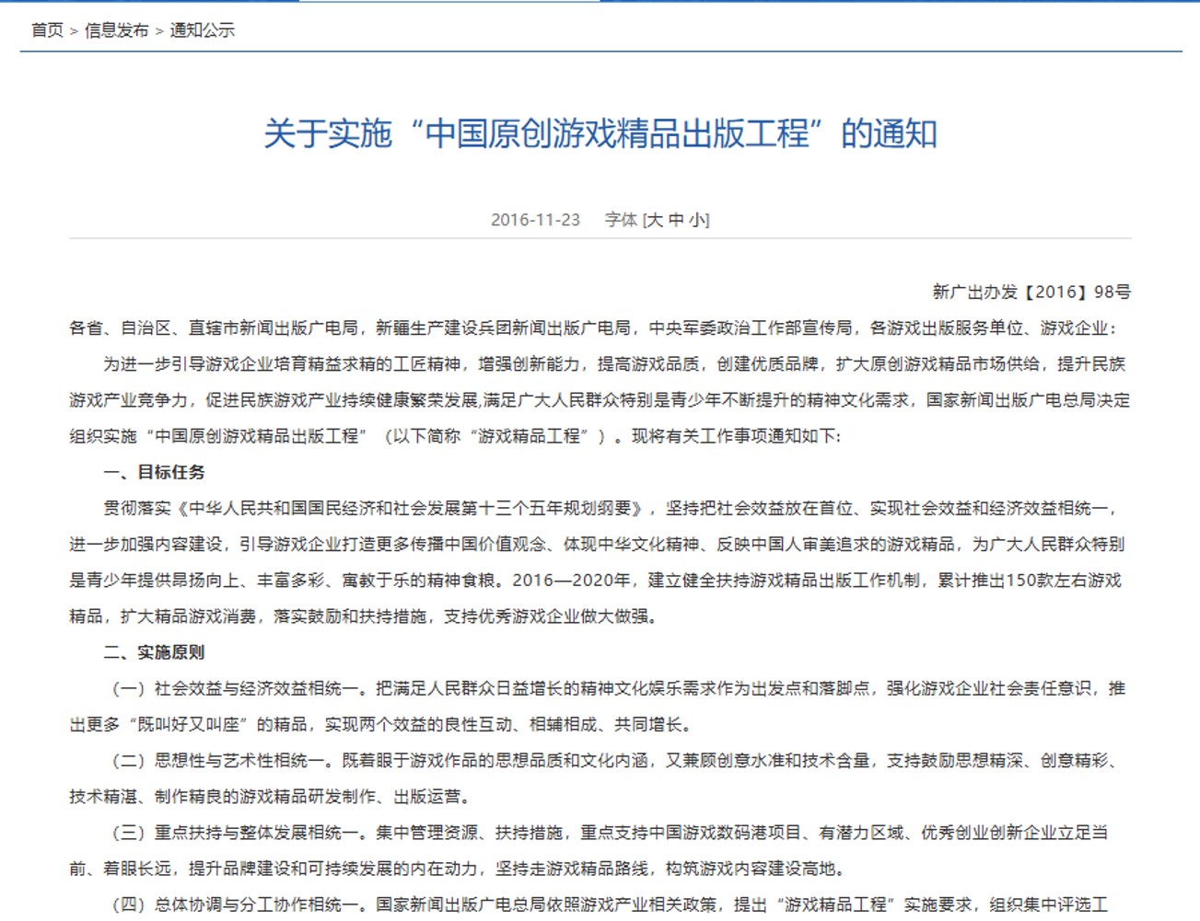Set font size to 小

point(697,220)
